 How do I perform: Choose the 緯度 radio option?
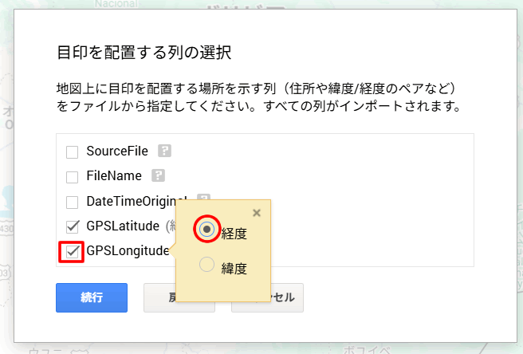(207, 265)
